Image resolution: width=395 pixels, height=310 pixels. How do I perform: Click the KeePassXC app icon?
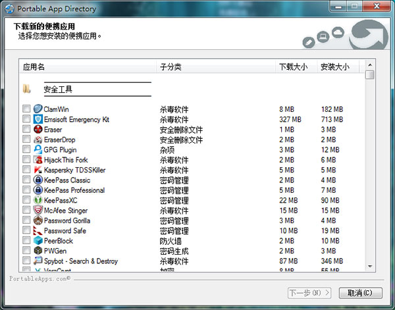(x=38, y=200)
